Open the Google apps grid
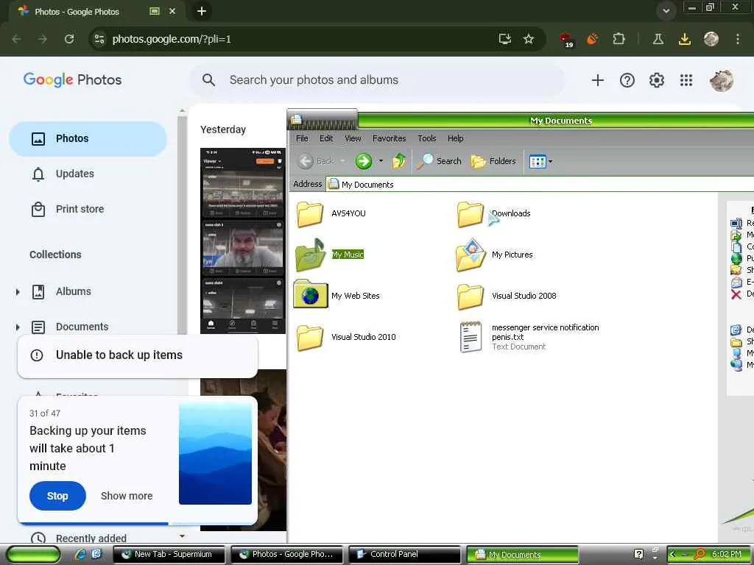 pos(686,80)
